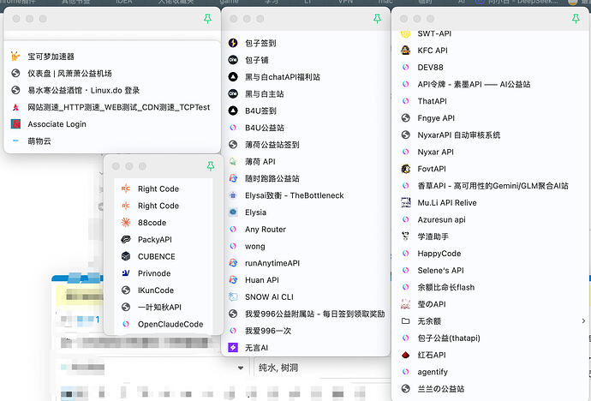Open the dropdown arrow left of 纯水 field
This screenshot has height=401, width=591.
241,368
